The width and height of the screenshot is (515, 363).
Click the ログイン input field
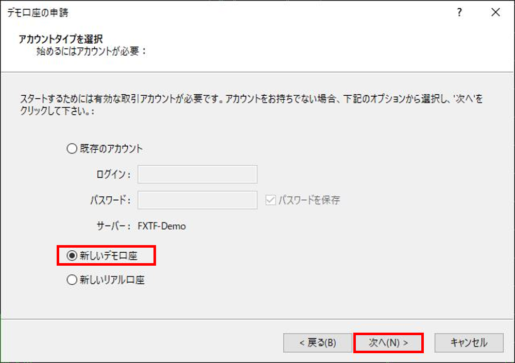(197, 175)
